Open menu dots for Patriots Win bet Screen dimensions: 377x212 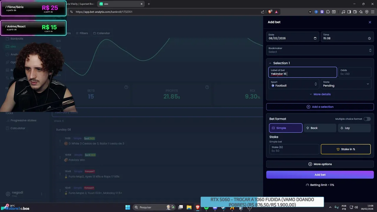click(x=60, y=157)
